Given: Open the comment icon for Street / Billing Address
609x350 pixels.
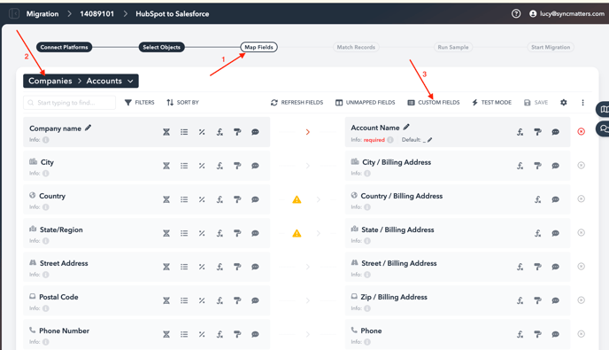Looking at the screenshot, I should 556,267.
